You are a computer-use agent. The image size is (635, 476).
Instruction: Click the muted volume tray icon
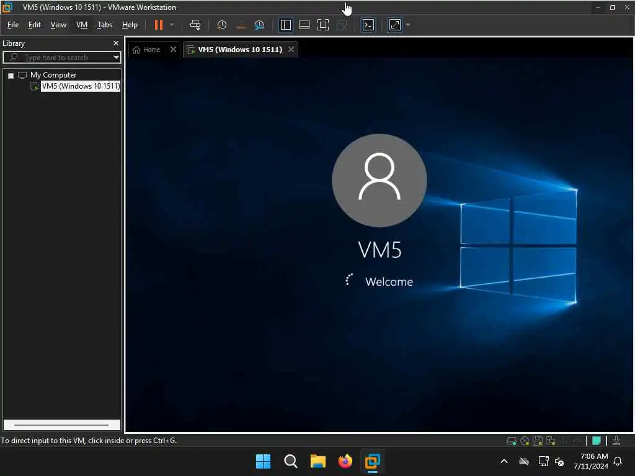(x=560, y=461)
